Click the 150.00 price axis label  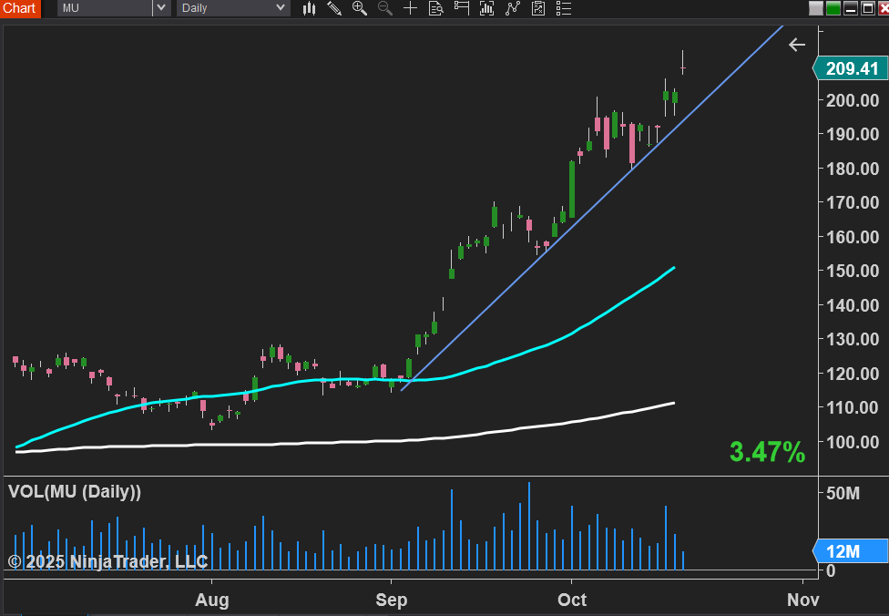[853, 272]
